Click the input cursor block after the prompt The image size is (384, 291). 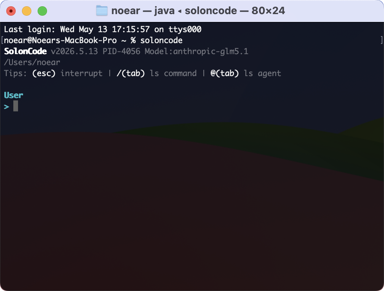pos(16,106)
